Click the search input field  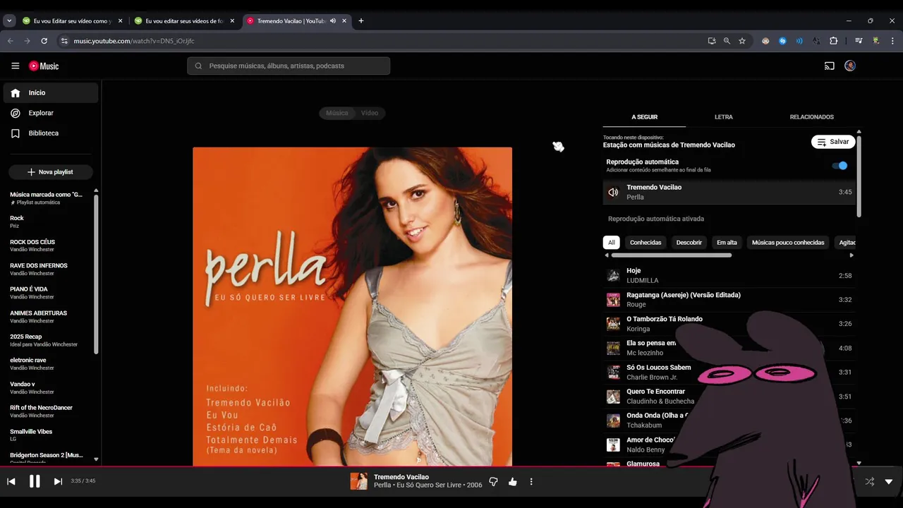(x=289, y=66)
